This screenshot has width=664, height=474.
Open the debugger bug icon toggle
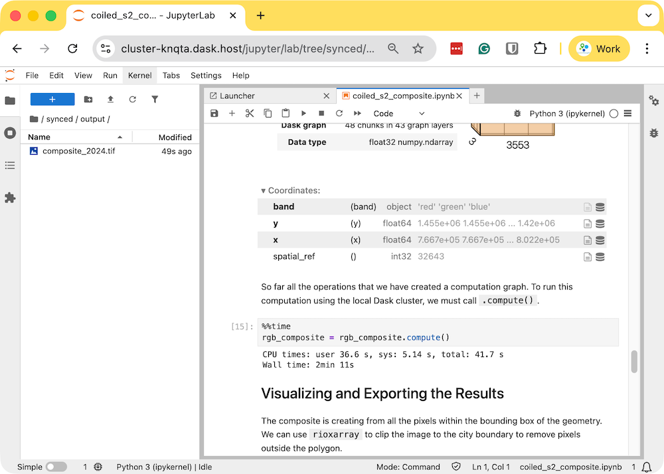(x=517, y=114)
